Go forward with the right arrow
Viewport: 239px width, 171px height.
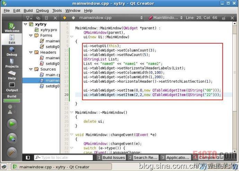click(x=73, y=18)
